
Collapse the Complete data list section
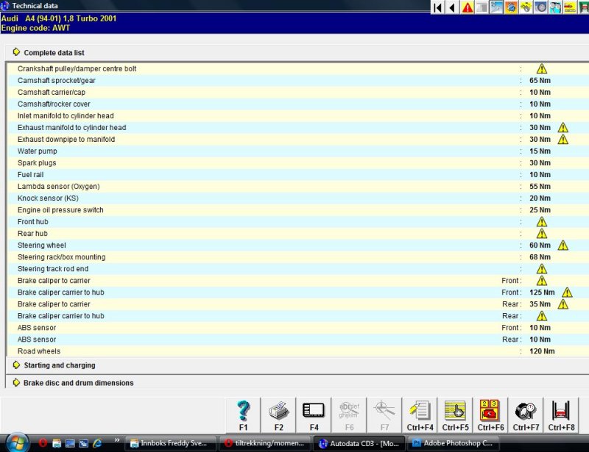(16, 53)
